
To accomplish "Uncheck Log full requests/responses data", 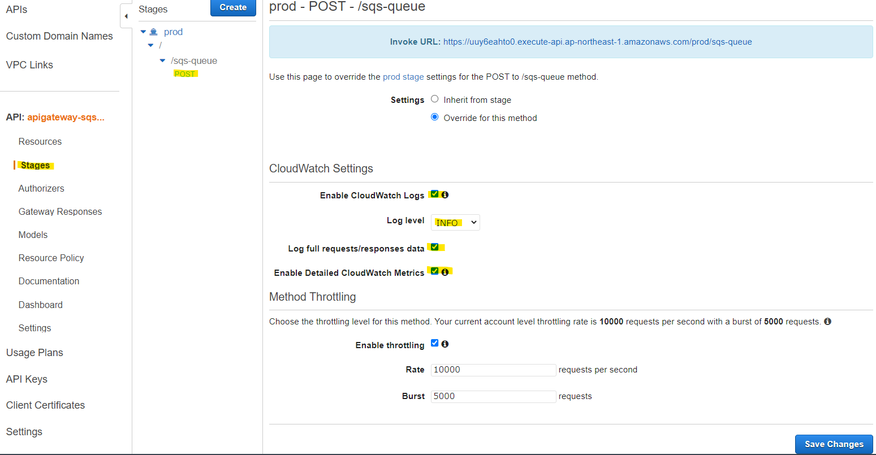I will 434,246.
